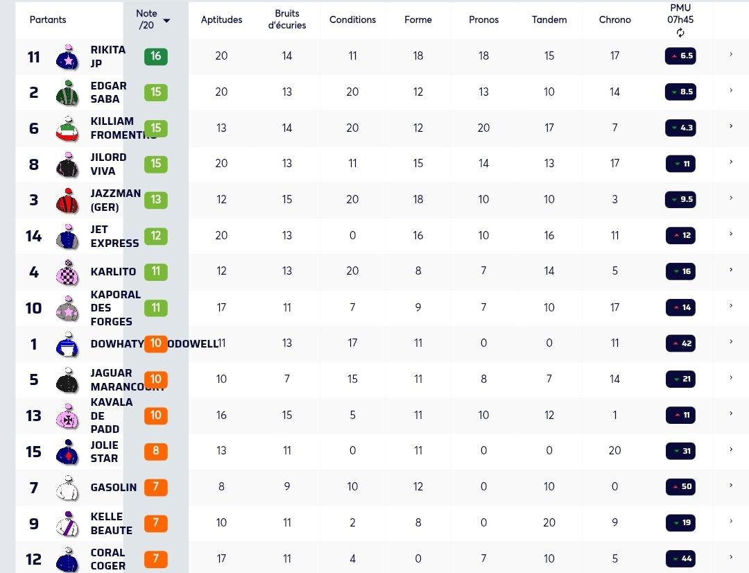
Task: Click Edgar Saba's green 15 note badge
Action: click(156, 92)
